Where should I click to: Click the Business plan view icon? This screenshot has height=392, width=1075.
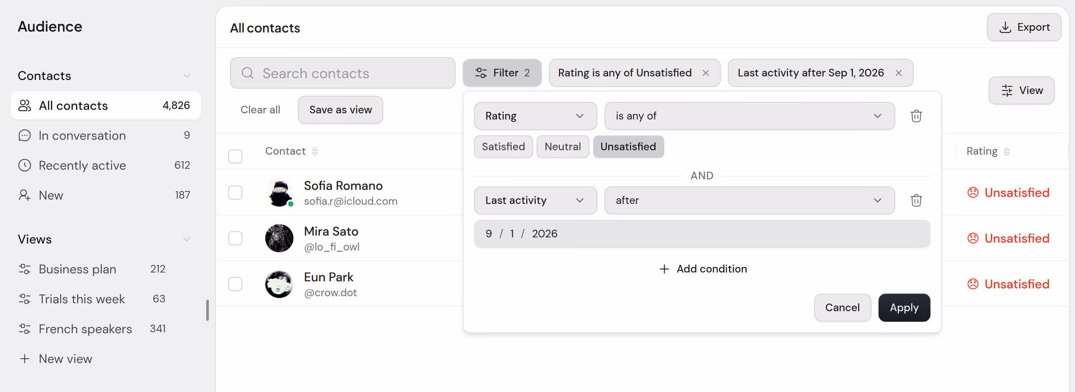pos(25,269)
